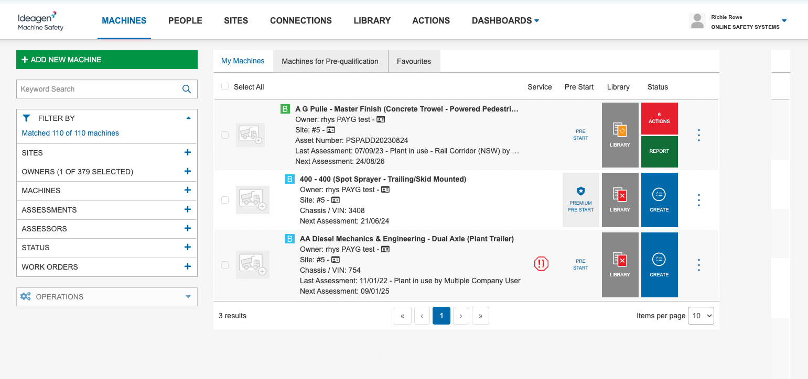Screen dimensions: 808x379
Task: Open three-dot menu for AA Diesel Mechanics trailer
Action: (x=699, y=265)
